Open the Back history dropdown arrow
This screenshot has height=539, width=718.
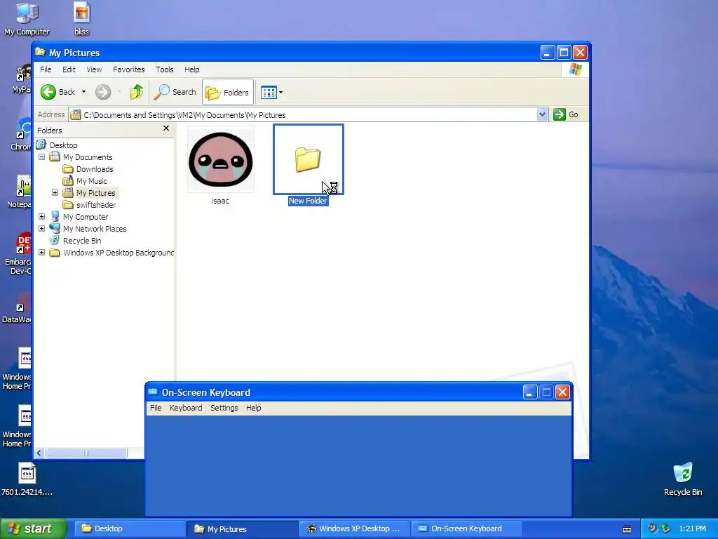pos(84,92)
